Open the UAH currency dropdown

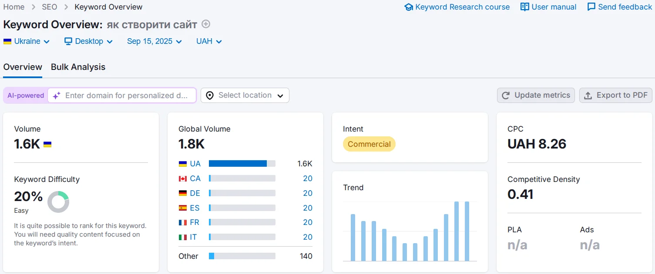pyautogui.click(x=209, y=41)
